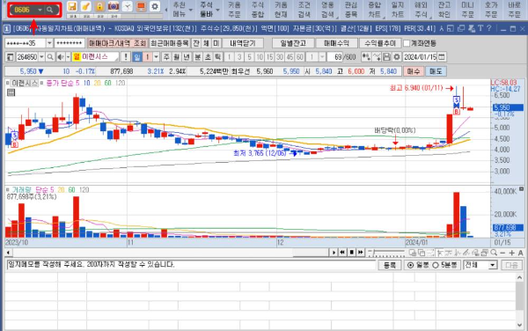The image size is (528, 331).
Task: Toggle the 주 weekly period button
Action: point(166,57)
